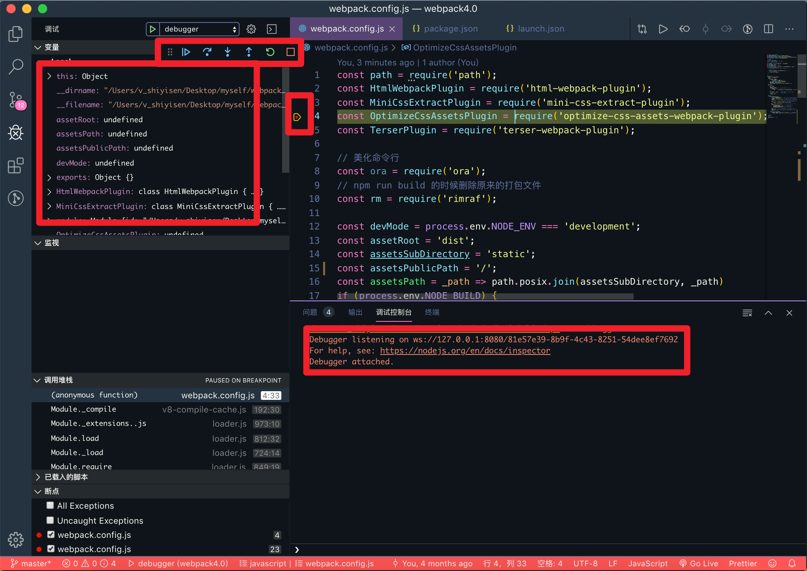Switch to the package.json tab
Image resolution: width=807 pixels, height=571 pixels.
pyautogui.click(x=451, y=28)
